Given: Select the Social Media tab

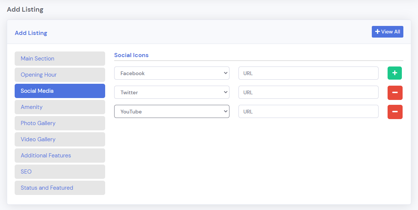Looking at the screenshot, I should tap(60, 91).
